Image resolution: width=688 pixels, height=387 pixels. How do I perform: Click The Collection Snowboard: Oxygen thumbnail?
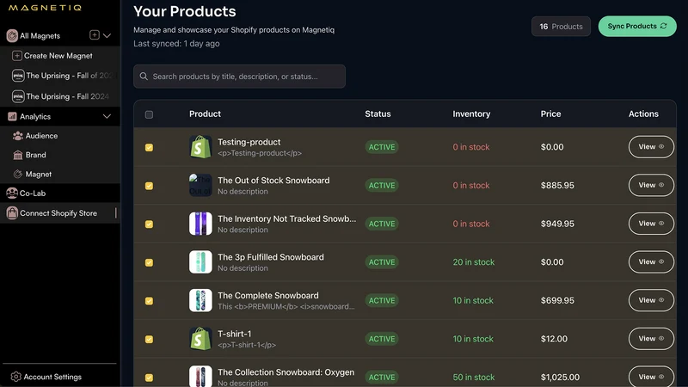click(x=200, y=376)
